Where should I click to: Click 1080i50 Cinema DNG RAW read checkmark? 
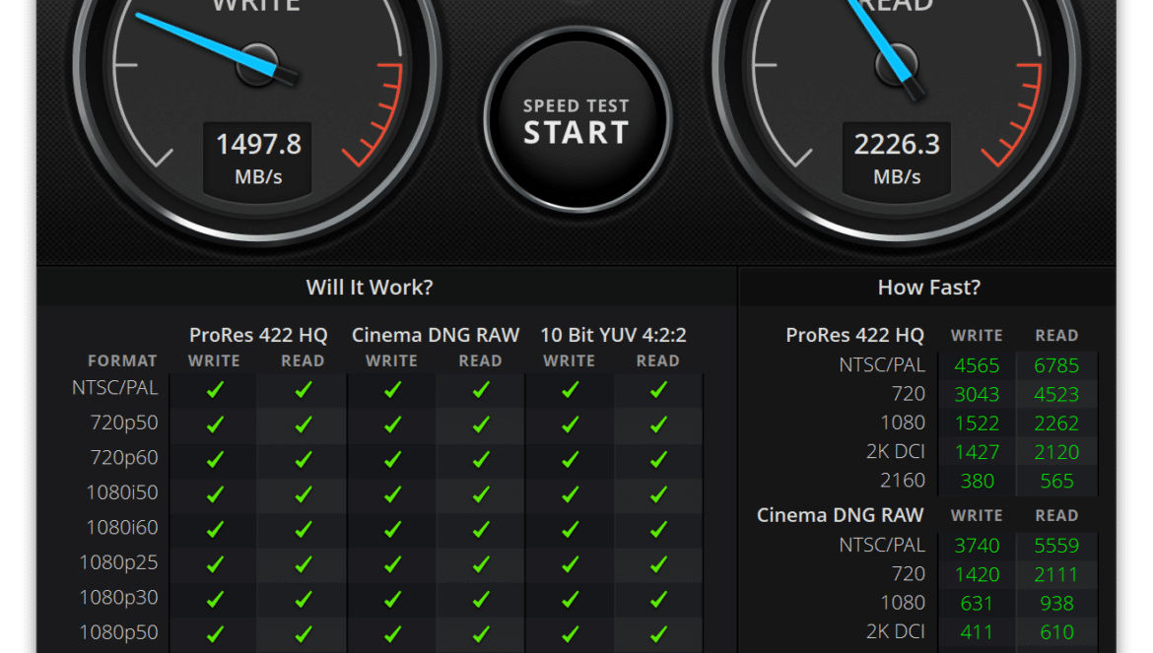(481, 494)
